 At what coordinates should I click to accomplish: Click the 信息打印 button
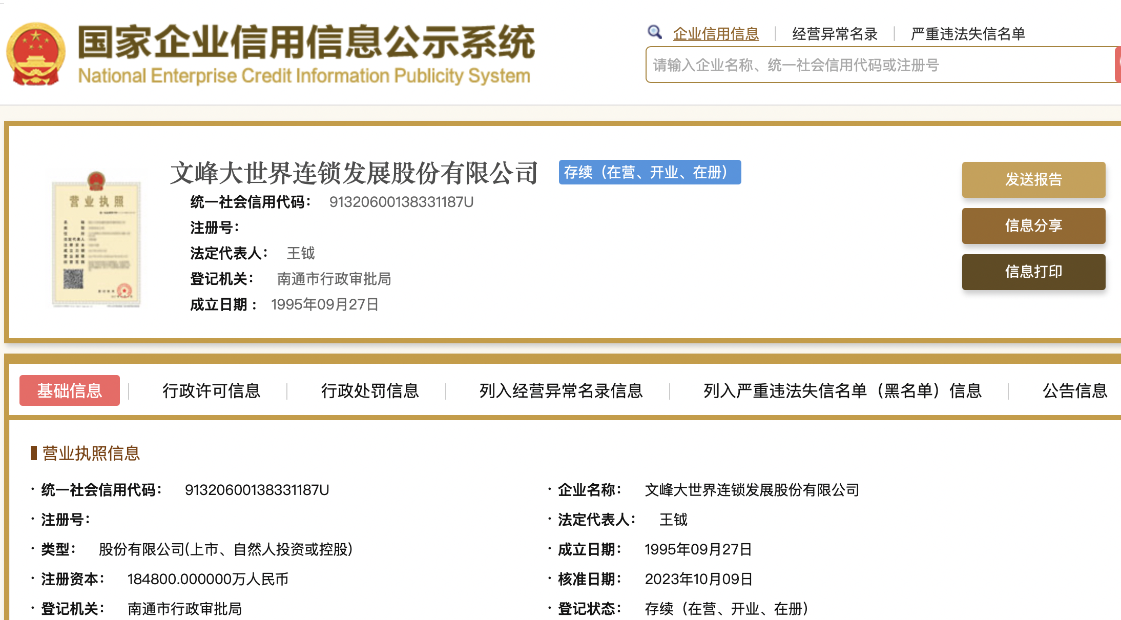coord(1033,272)
